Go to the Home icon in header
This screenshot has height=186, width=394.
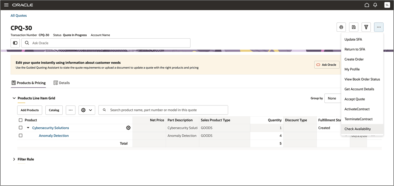pos(367,5)
